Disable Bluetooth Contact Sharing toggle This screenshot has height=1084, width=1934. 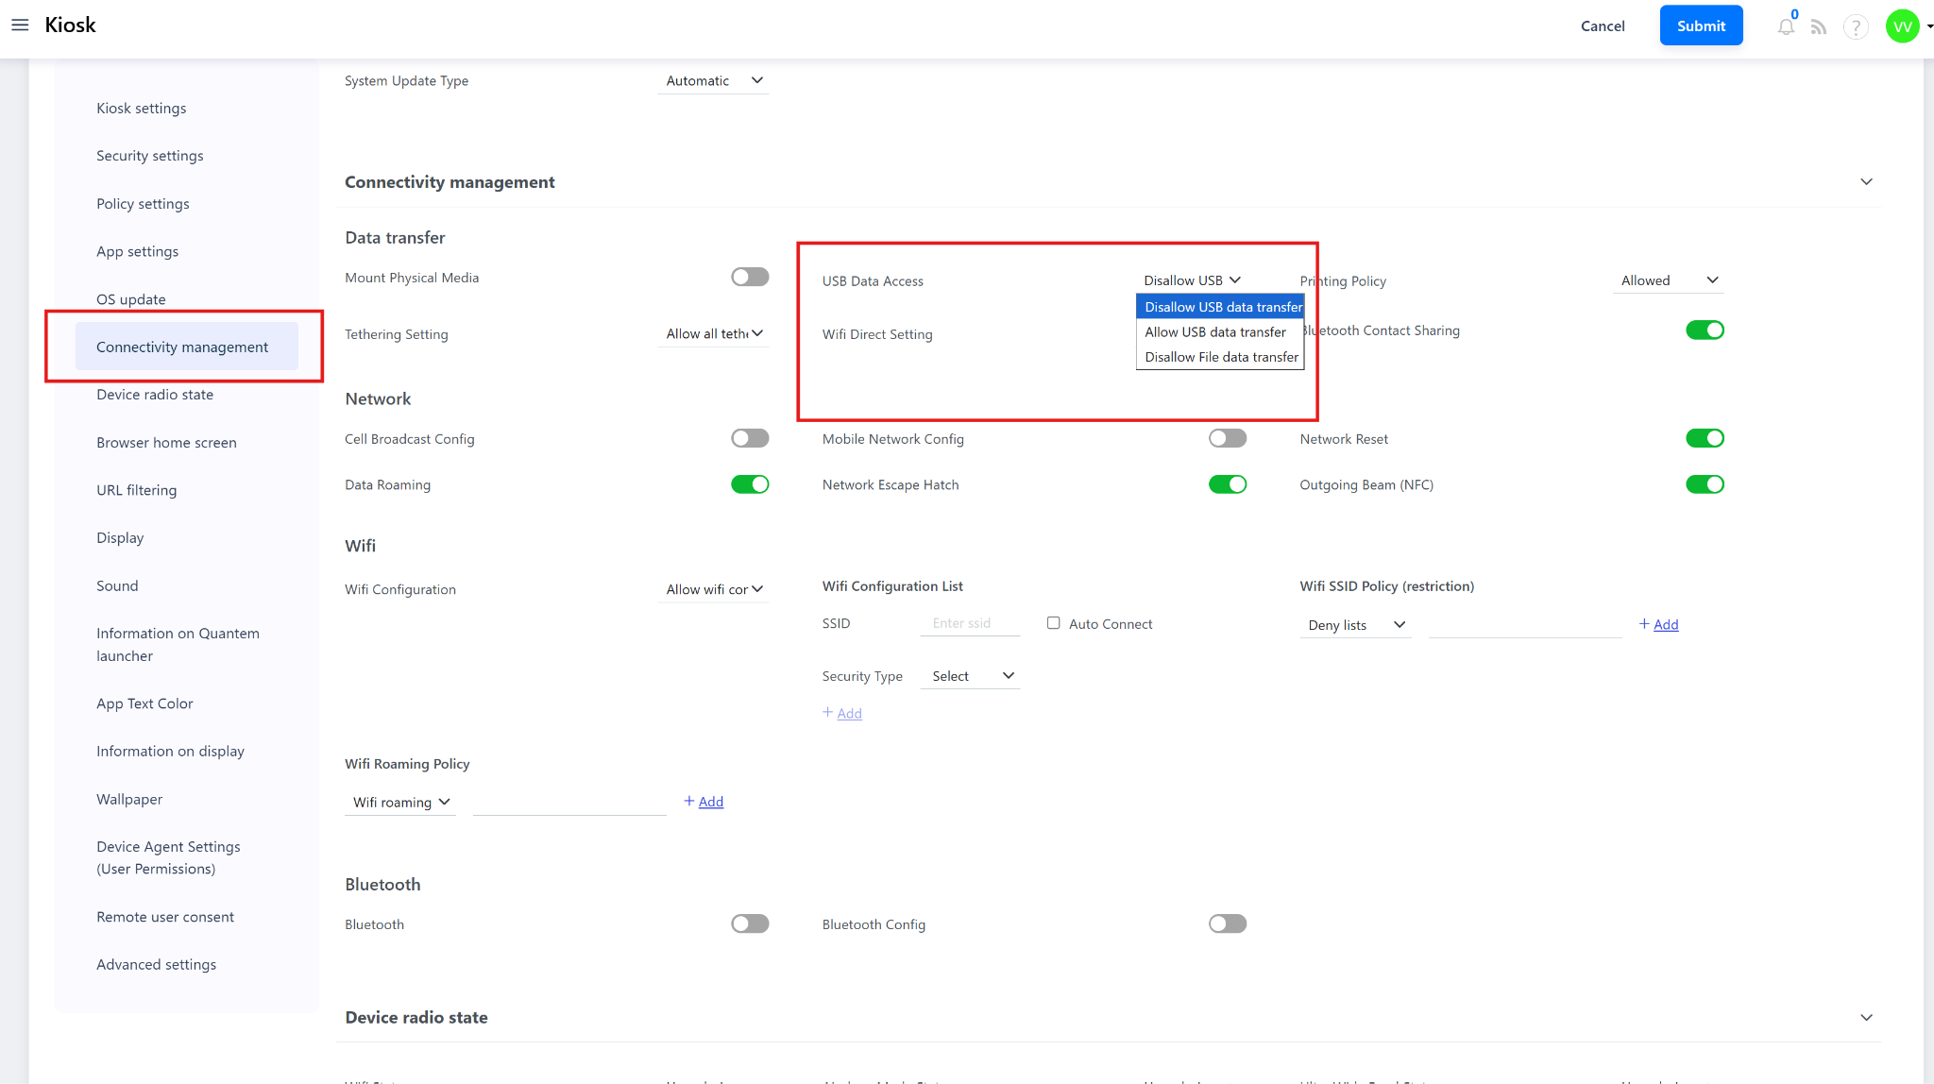point(1705,330)
